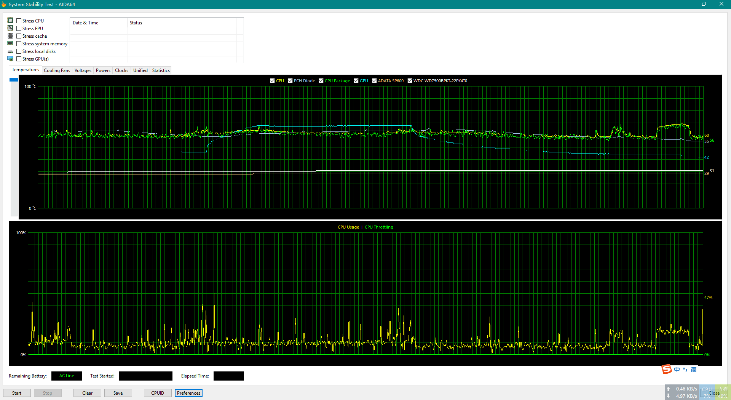Image resolution: width=731 pixels, height=400 pixels.
Task: Hide the CPU temperature graph line
Action: pyautogui.click(x=273, y=81)
